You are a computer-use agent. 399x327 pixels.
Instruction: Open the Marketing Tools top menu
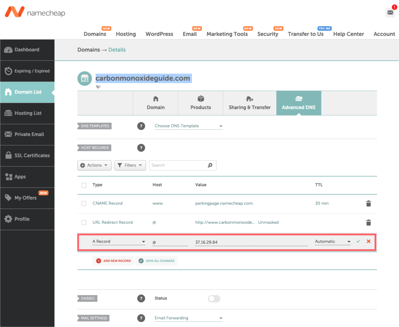[227, 34]
